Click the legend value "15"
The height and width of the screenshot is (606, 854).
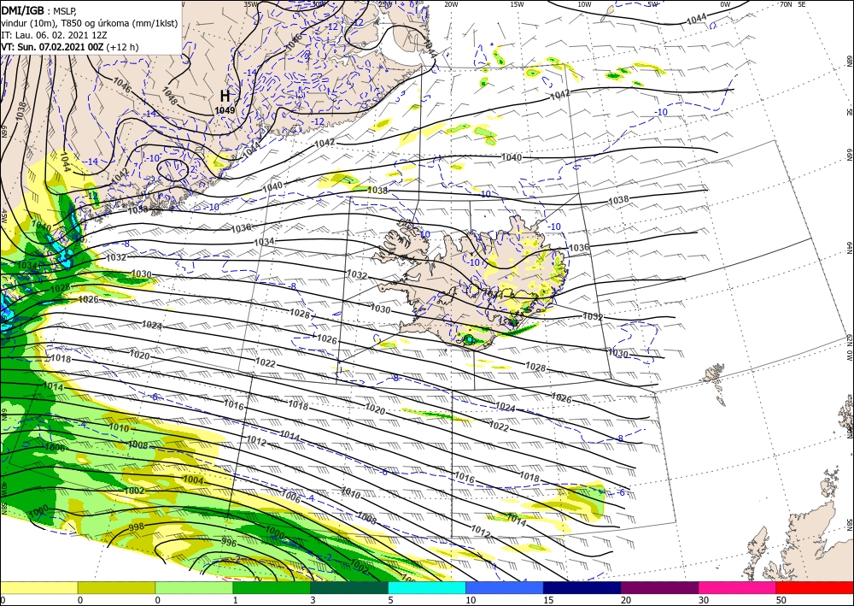pyautogui.click(x=548, y=600)
